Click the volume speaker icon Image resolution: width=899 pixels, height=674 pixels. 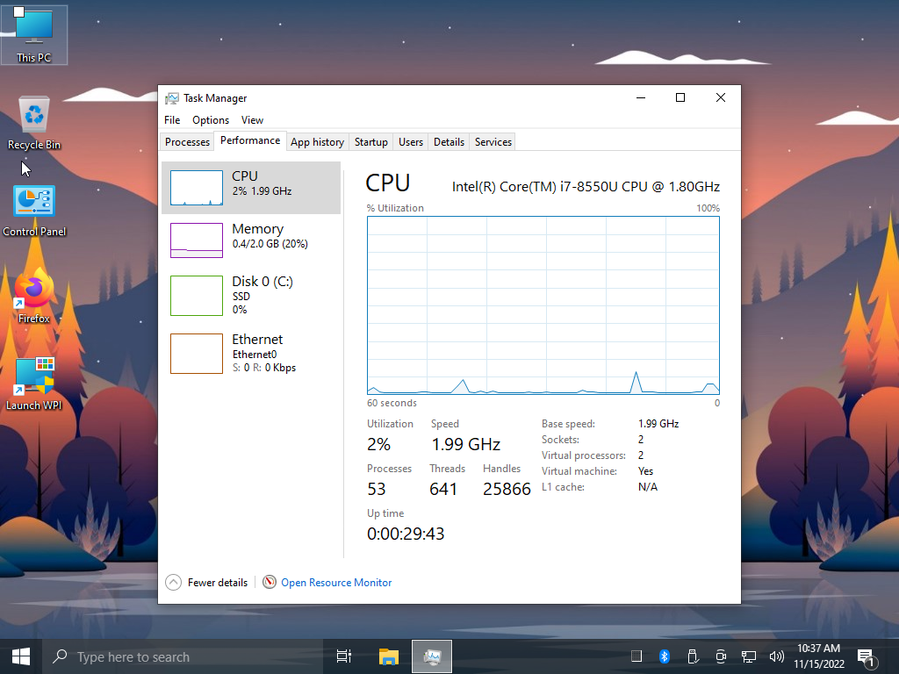tap(776, 656)
